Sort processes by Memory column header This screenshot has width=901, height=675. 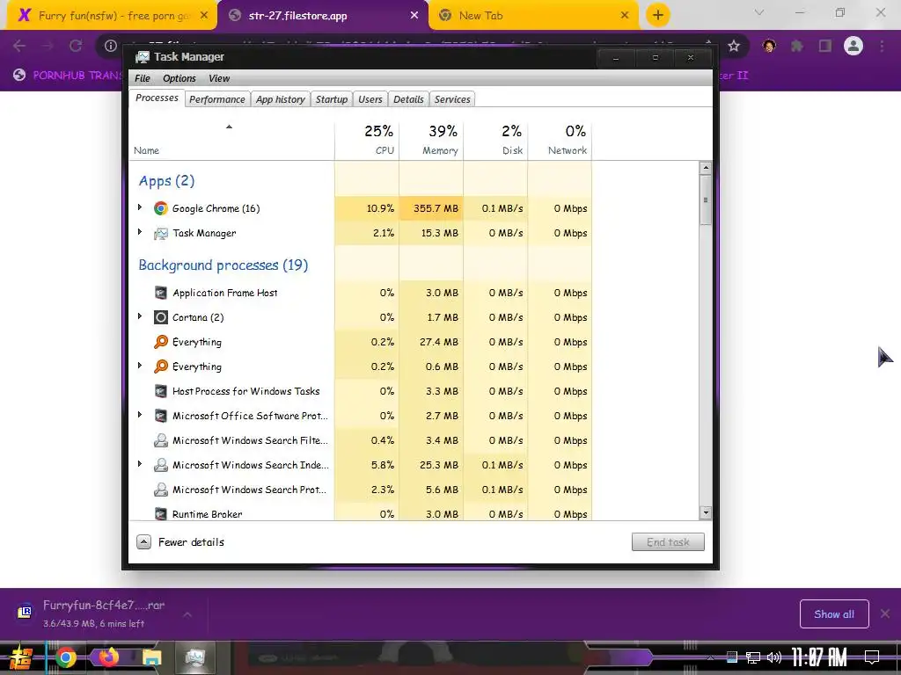coord(431,140)
